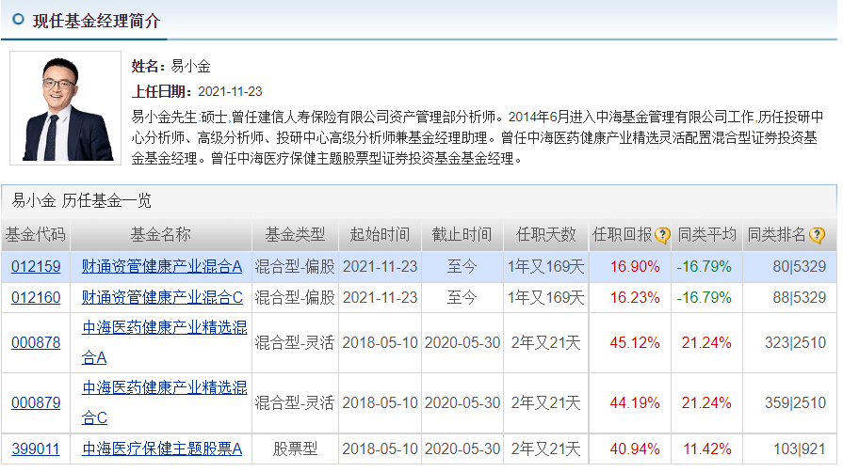843x472 pixels.
Task: Open 中海医药健康产业精选混合C fund link
Action: click(164, 402)
